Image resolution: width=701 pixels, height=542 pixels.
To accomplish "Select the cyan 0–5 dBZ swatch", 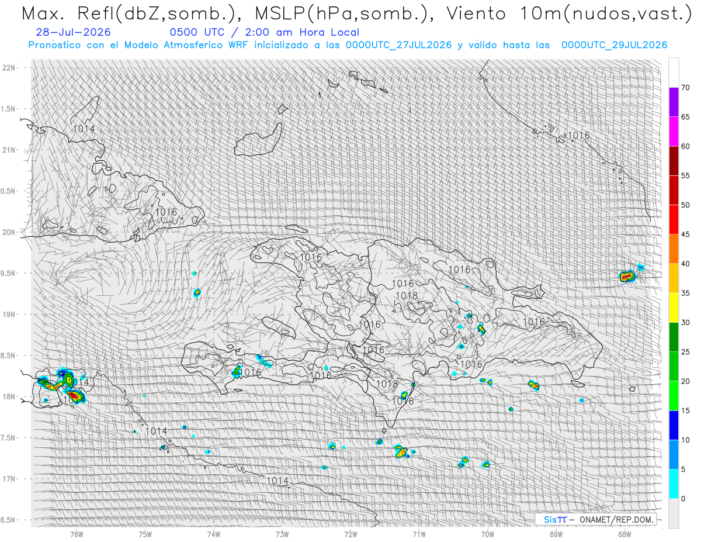I will (x=674, y=484).
